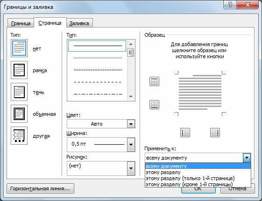Click the page preview sample area
Image resolution: width=262 pixels, height=201 pixels.
[x=200, y=93]
